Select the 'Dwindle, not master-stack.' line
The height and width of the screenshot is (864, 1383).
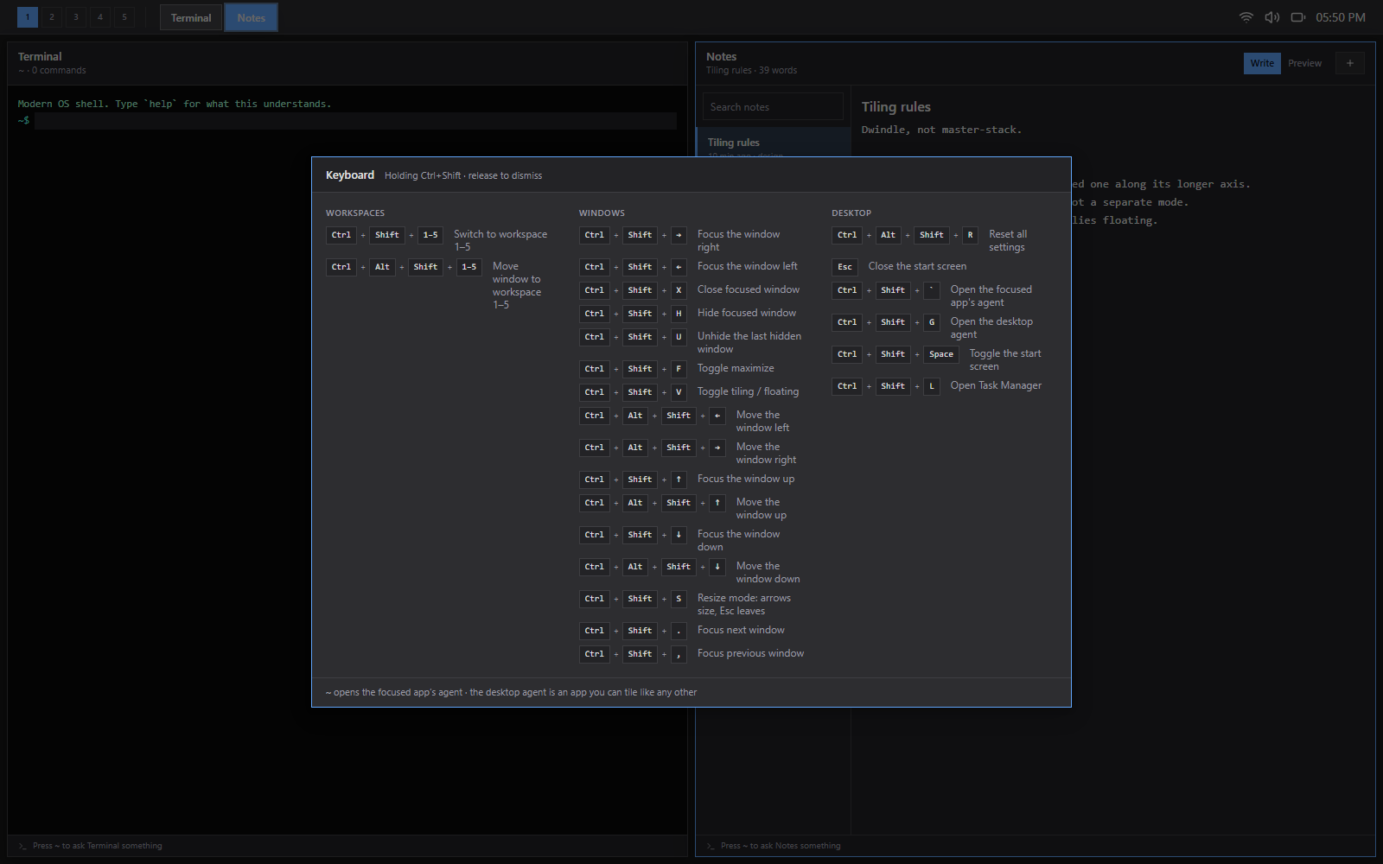click(941, 130)
